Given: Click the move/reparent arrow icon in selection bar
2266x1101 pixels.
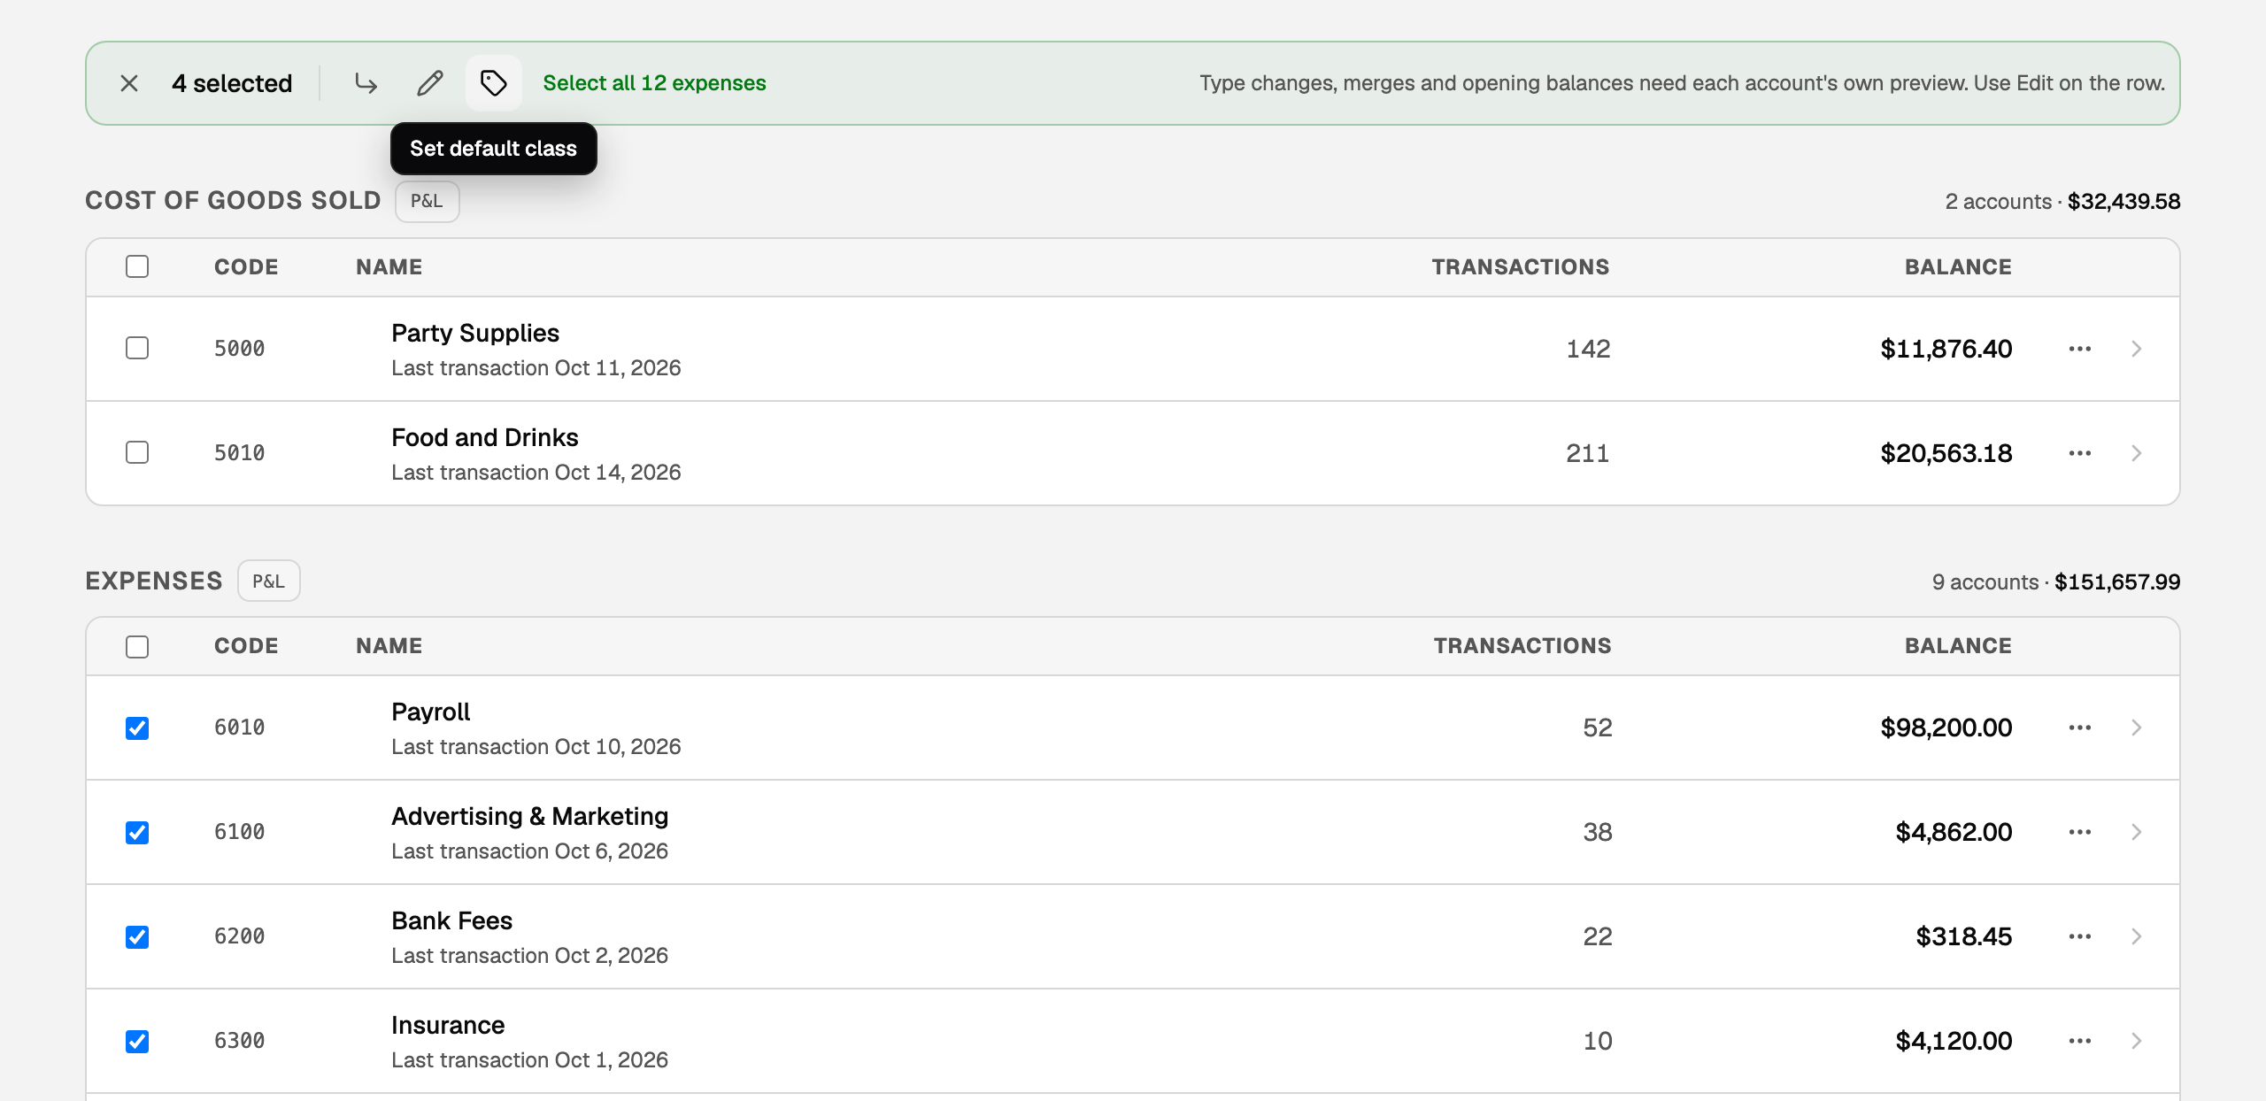Looking at the screenshot, I should pos(366,83).
